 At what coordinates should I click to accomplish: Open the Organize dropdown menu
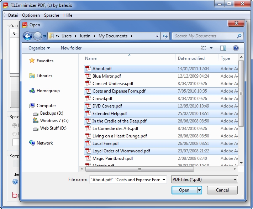(x=39, y=48)
